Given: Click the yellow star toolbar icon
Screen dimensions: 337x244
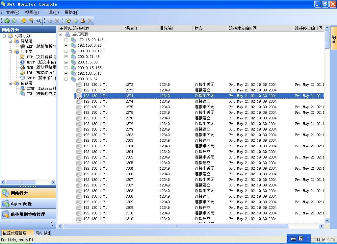Looking at the screenshot, I should coord(24,21).
